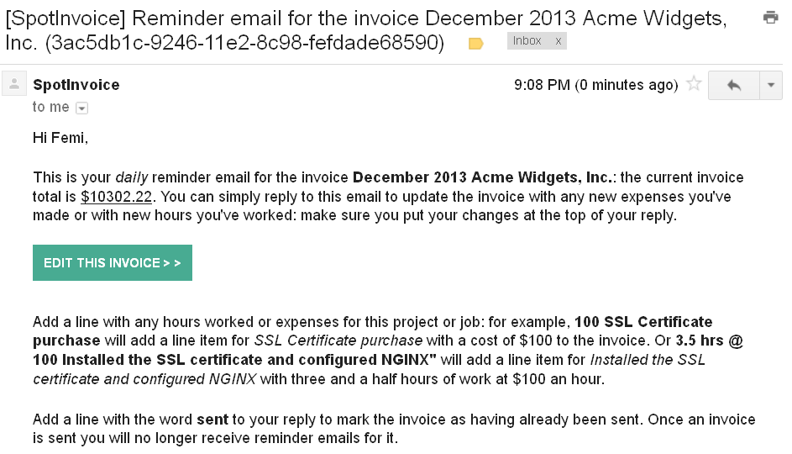The height and width of the screenshot is (454, 792).
Task: Show details arrow next to "to me"
Action: 81,108
